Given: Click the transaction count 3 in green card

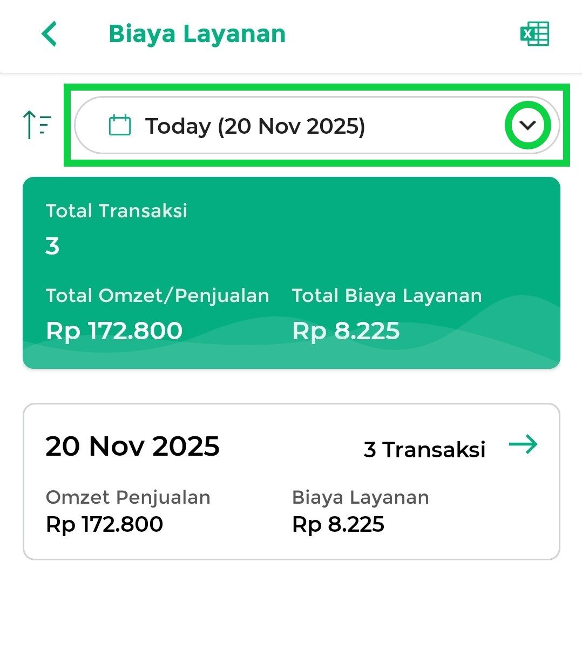Looking at the screenshot, I should pyautogui.click(x=52, y=246).
